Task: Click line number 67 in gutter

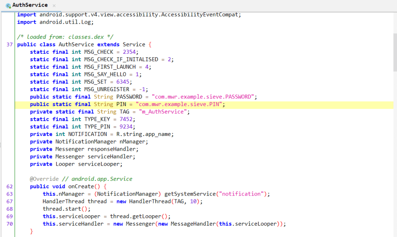Action: pyautogui.click(x=9, y=202)
